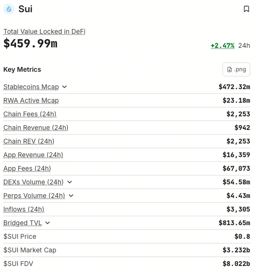Download Key Metrics as .png
254x273 pixels.
236,69
